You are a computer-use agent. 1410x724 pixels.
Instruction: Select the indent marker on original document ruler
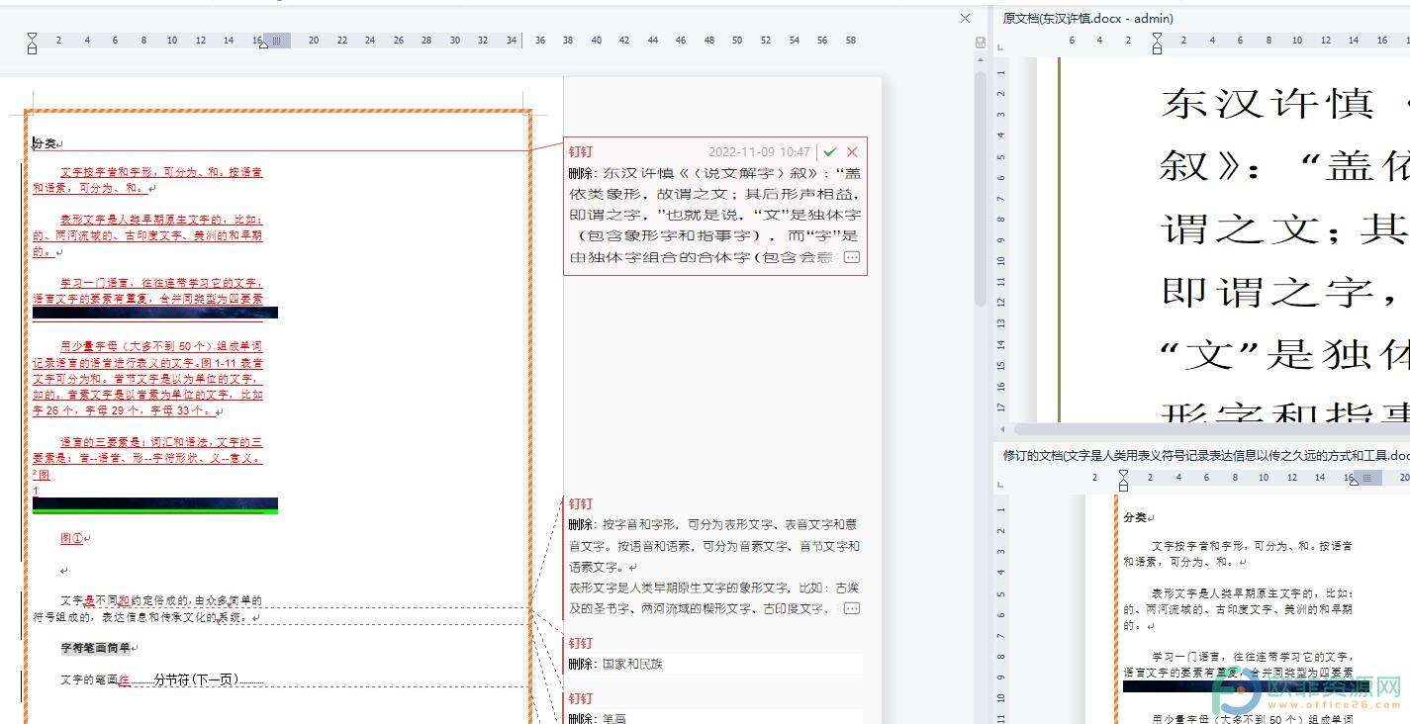(x=1157, y=42)
